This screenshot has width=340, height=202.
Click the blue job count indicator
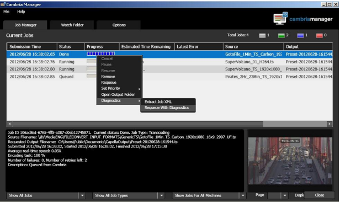(300, 35)
